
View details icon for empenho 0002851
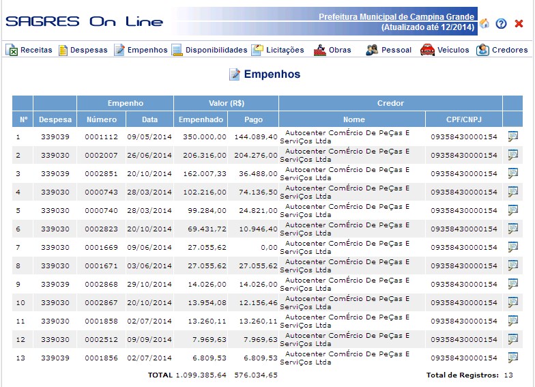coord(513,173)
